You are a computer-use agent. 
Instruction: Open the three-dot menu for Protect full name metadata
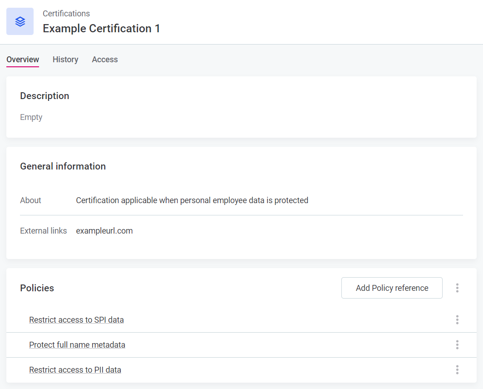(x=457, y=344)
